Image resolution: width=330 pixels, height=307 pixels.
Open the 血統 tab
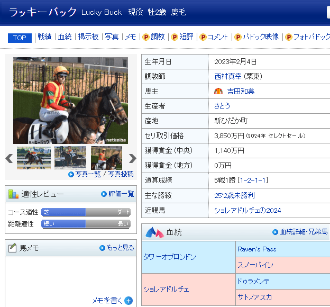point(65,37)
